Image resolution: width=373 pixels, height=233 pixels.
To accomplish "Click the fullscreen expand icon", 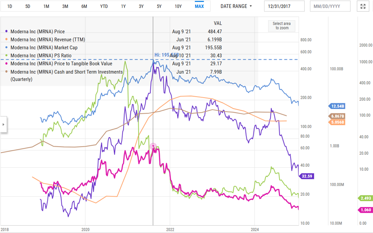I will [363, 6].
